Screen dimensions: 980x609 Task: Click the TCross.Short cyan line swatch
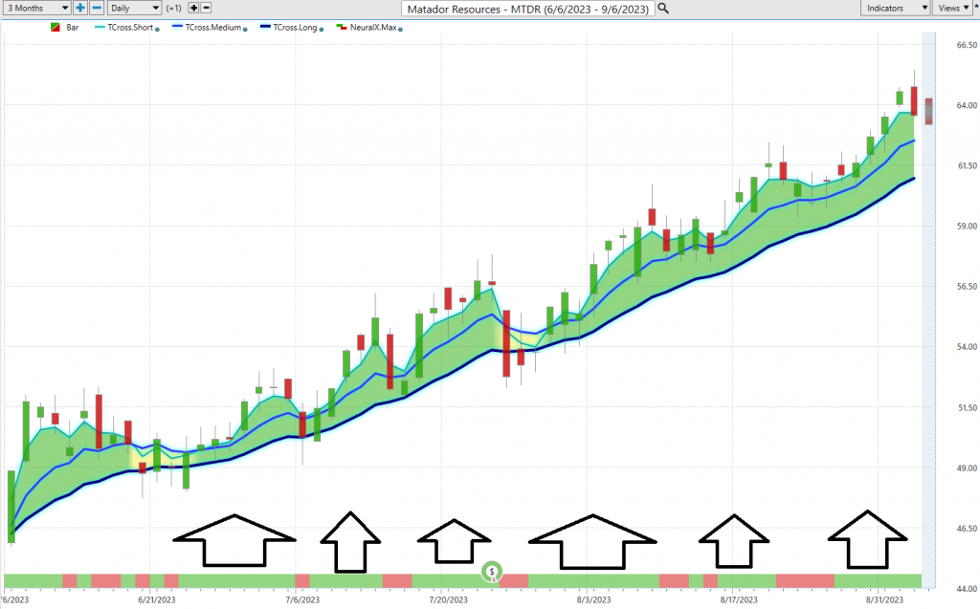point(100,28)
